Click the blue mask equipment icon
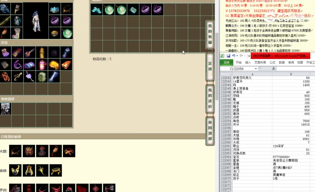 click(55, 9)
